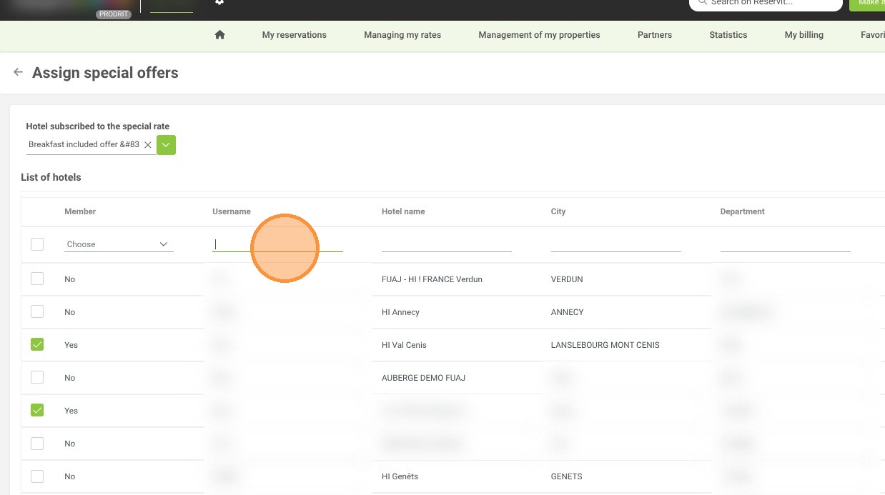Focus the Username filter field
This screenshot has width=885, height=495.
[x=277, y=244]
